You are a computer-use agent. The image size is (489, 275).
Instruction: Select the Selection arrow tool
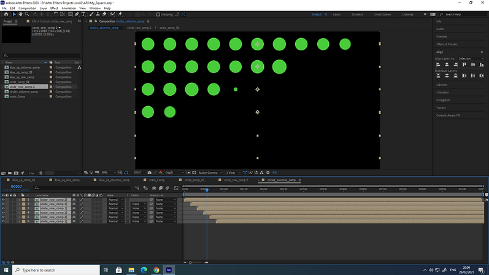pos(13,14)
